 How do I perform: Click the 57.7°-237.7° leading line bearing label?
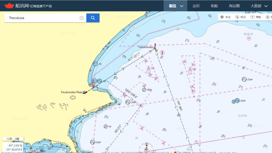click(134, 57)
